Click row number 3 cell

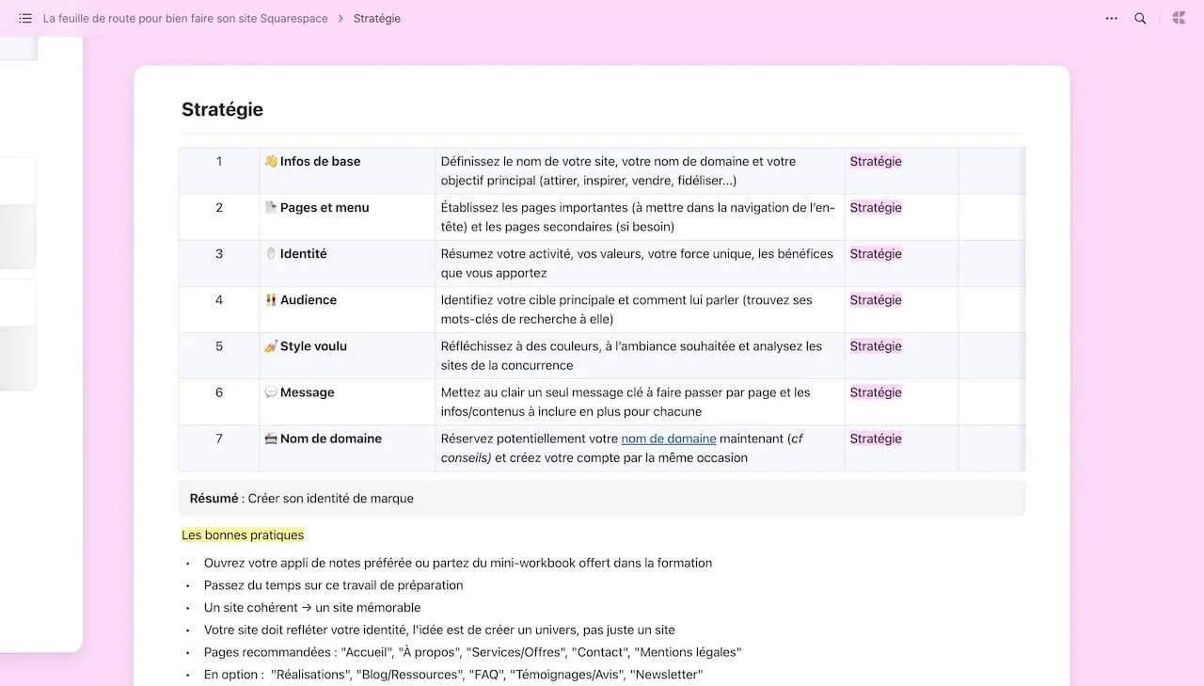click(219, 263)
